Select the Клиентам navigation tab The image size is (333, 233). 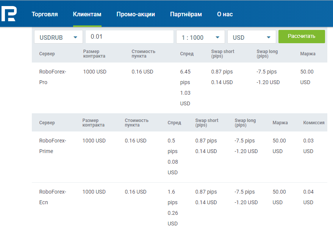(x=87, y=14)
